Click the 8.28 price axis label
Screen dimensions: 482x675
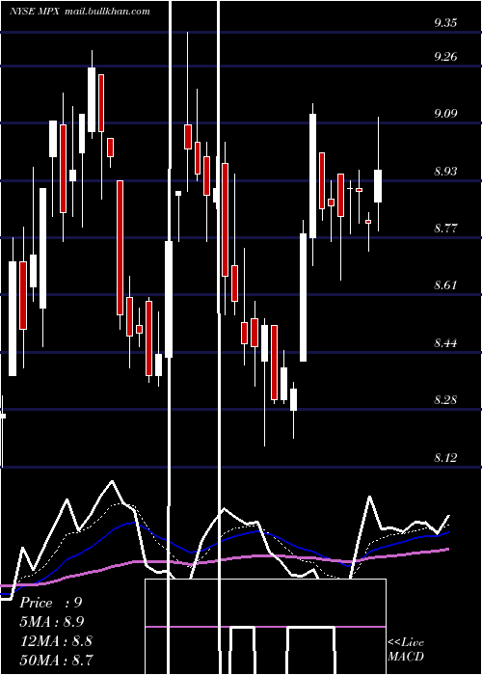click(x=445, y=400)
